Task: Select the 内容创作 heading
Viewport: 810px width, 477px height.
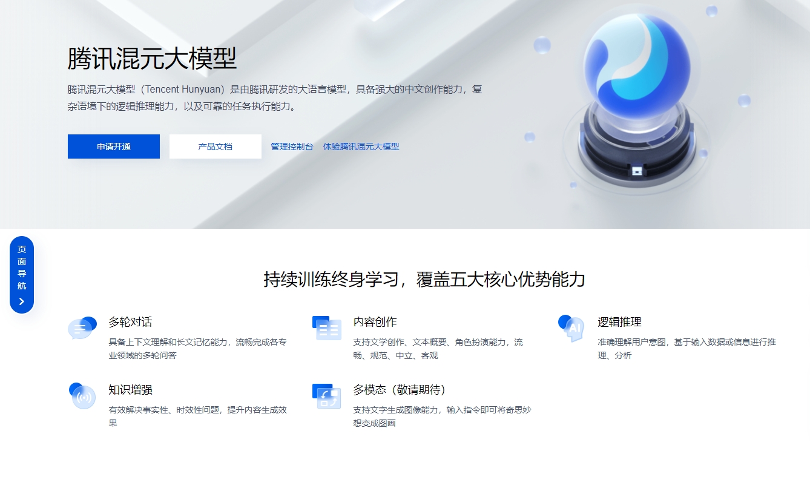Action: pos(375,322)
